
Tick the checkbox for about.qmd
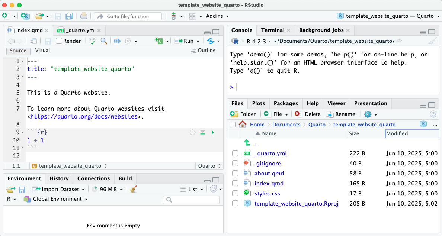point(235,173)
